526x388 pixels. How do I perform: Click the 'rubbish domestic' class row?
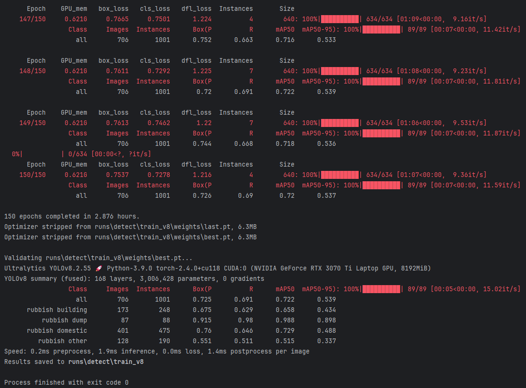pyautogui.click(x=181, y=330)
